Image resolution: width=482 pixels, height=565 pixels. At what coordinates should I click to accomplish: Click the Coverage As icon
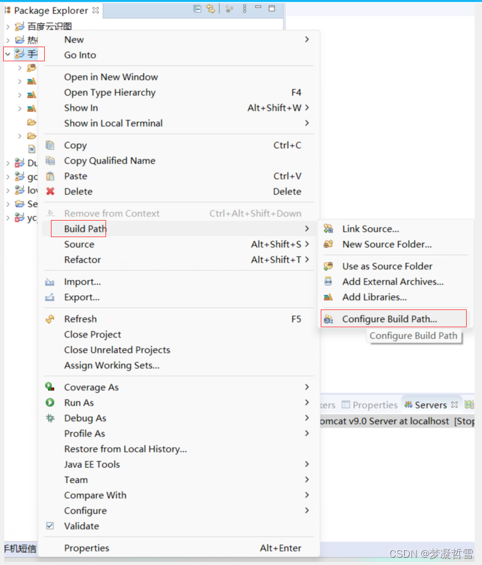point(50,387)
